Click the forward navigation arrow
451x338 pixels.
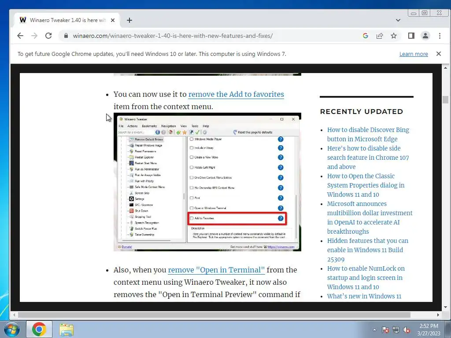pos(34,36)
